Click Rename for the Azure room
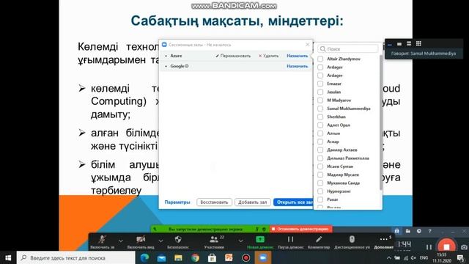 pyautogui.click(x=233, y=56)
